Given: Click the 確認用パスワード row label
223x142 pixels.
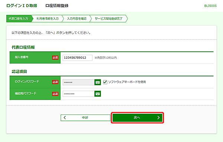Looking at the screenshot, I should pos(26,93).
